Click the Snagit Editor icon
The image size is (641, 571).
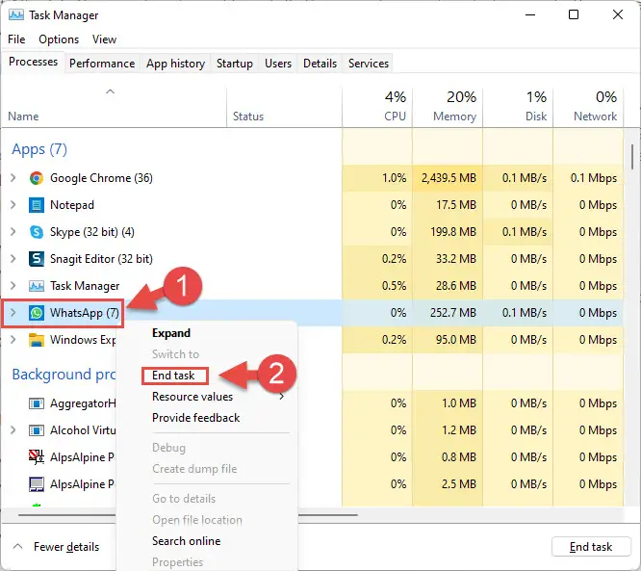[37, 259]
